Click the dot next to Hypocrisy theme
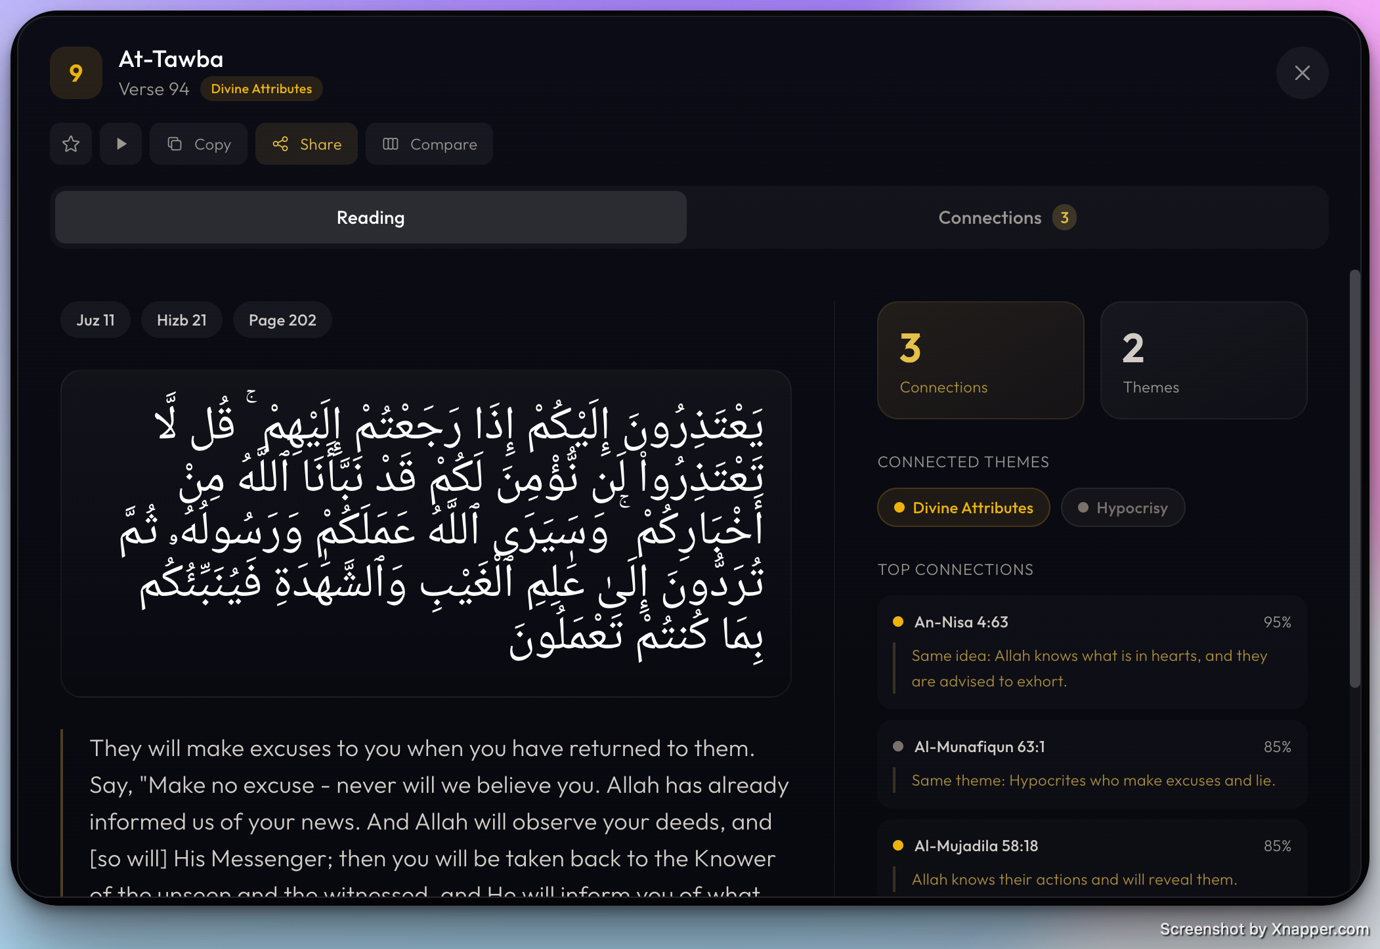The width and height of the screenshot is (1380, 949). coord(1083,507)
